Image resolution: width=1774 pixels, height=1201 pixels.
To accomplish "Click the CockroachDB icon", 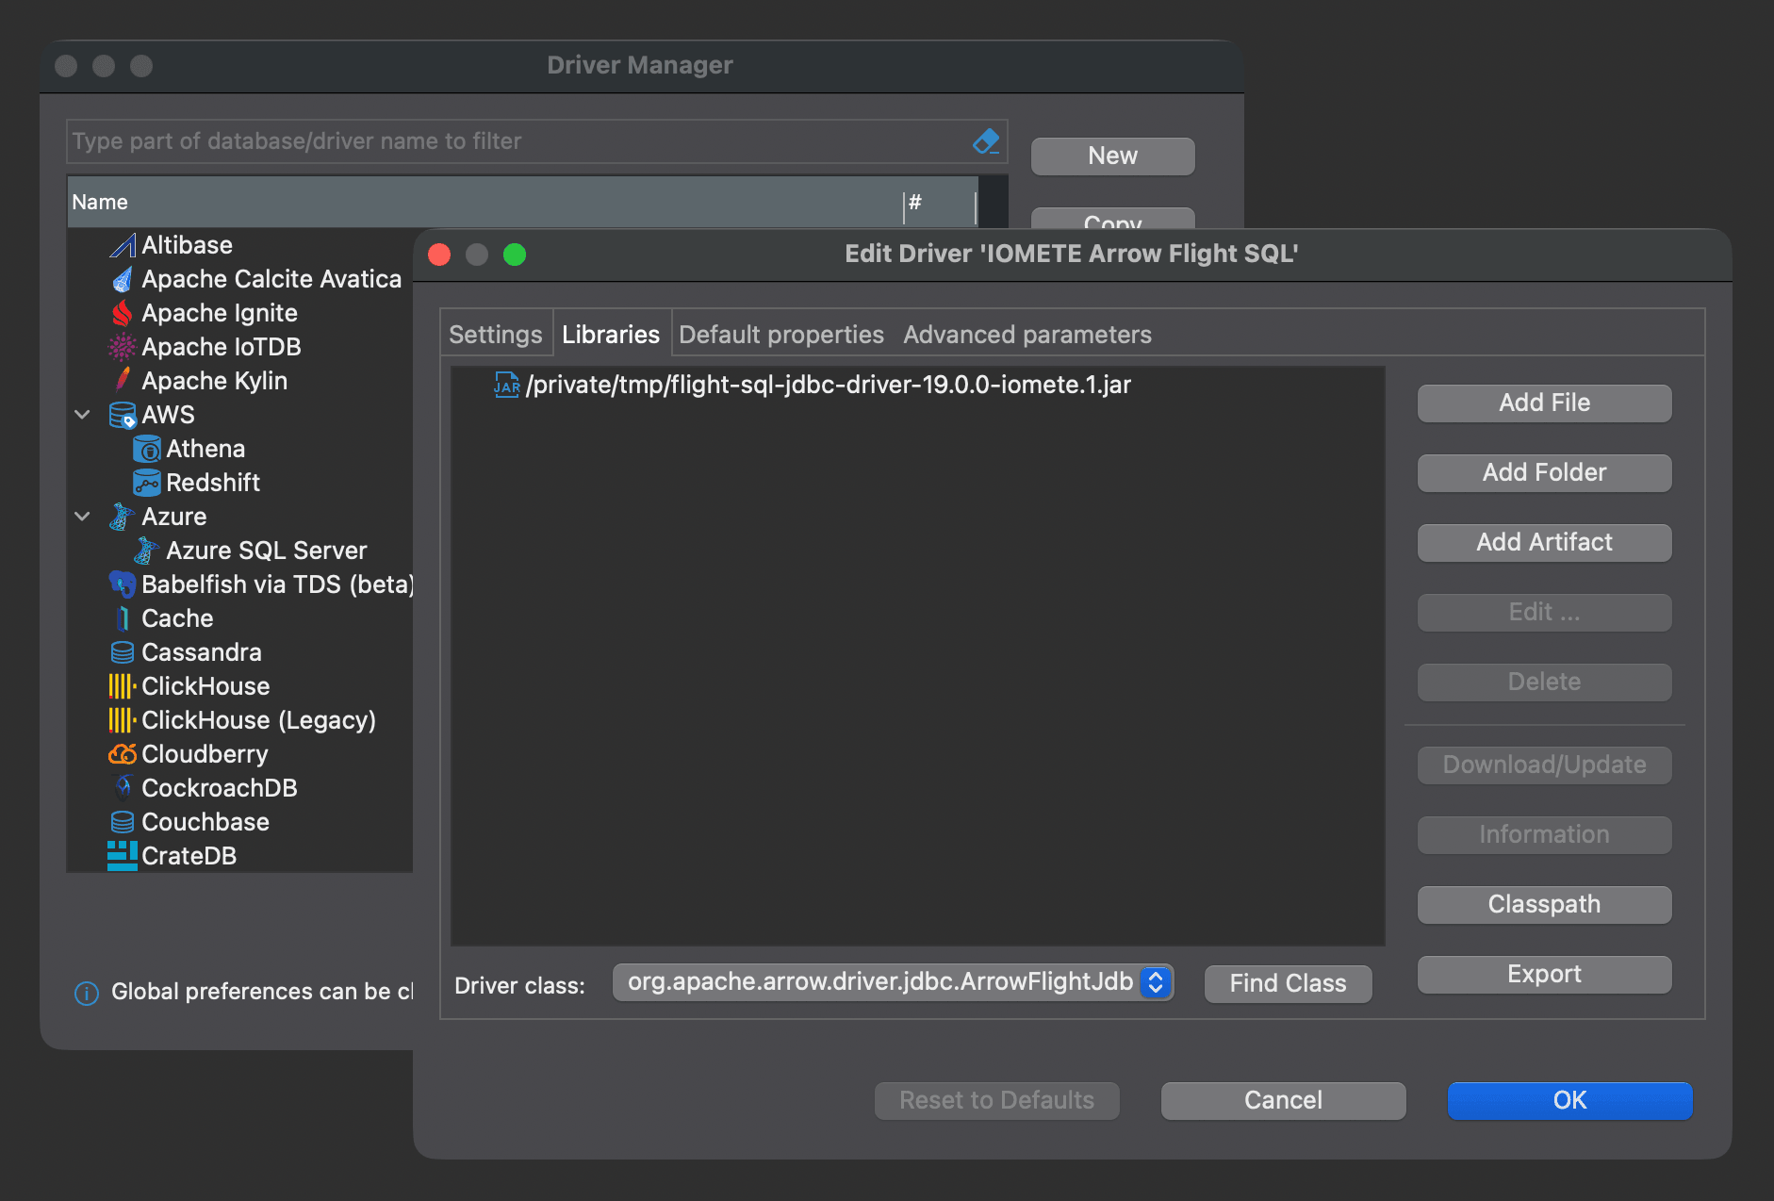I will [x=123, y=788].
